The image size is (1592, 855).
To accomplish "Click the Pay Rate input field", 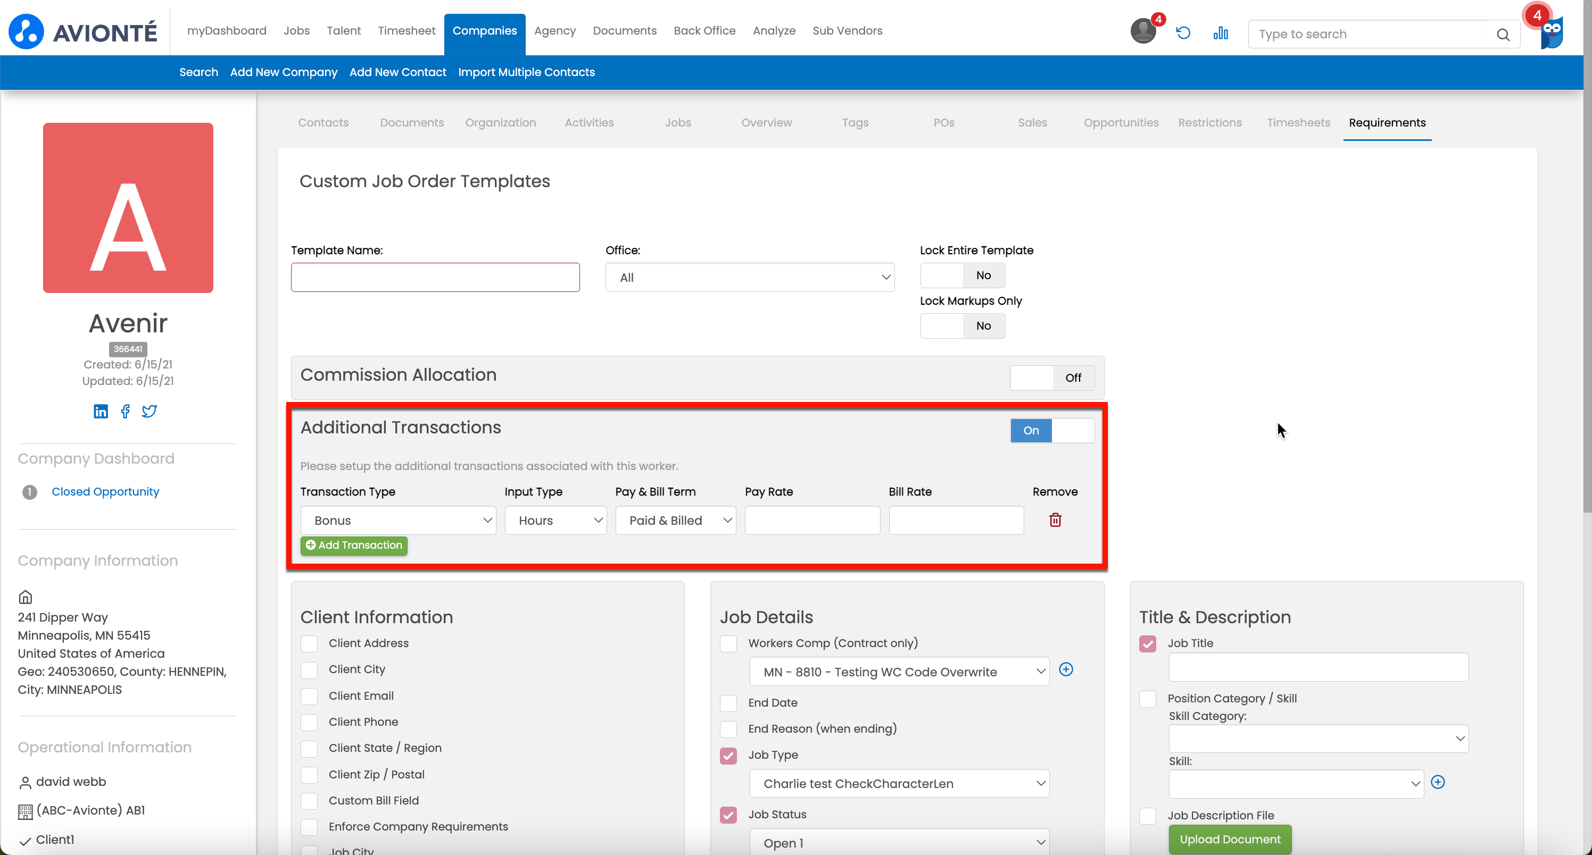I will (x=812, y=520).
